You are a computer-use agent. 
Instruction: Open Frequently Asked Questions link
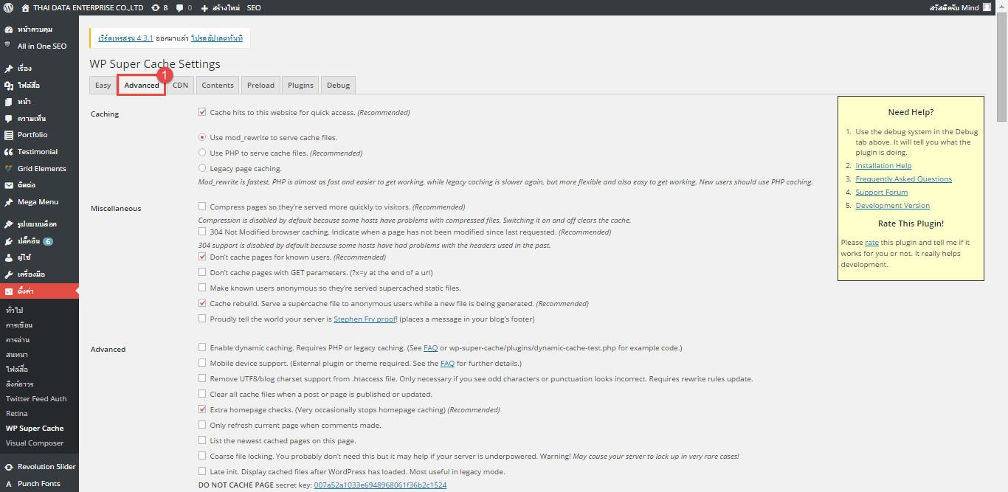pos(903,179)
